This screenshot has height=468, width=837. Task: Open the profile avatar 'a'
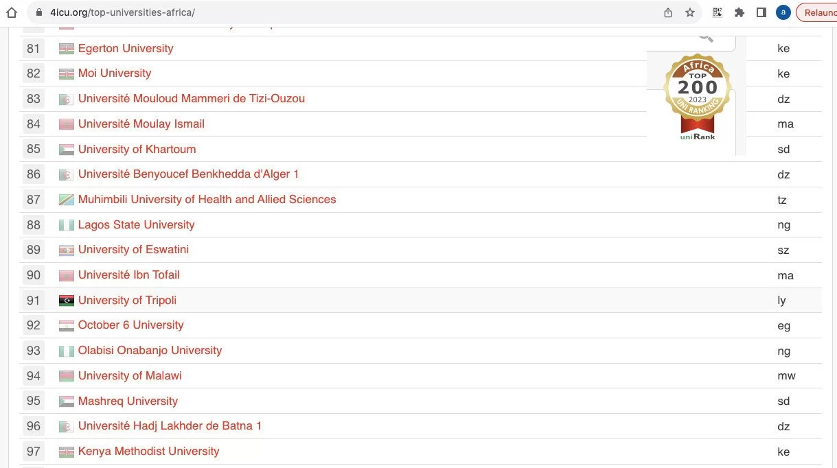pos(783,12)
